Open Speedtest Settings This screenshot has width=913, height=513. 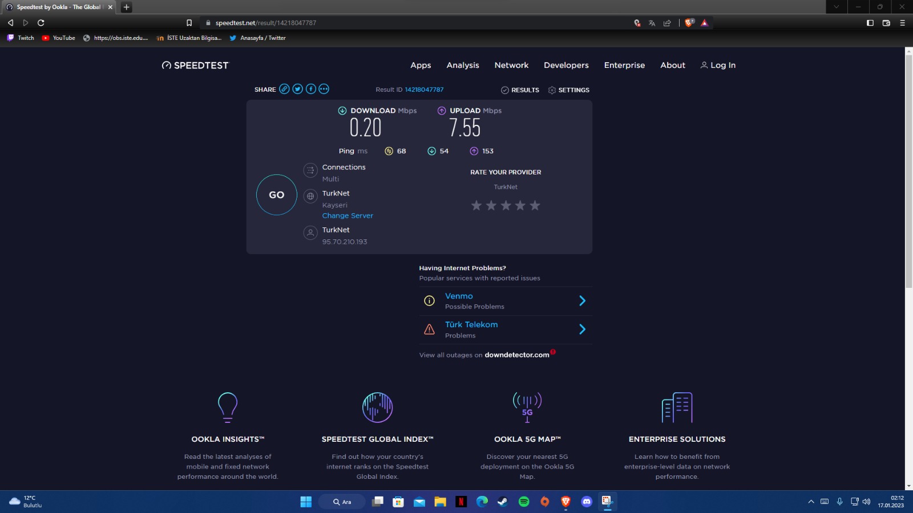(568, 90)
